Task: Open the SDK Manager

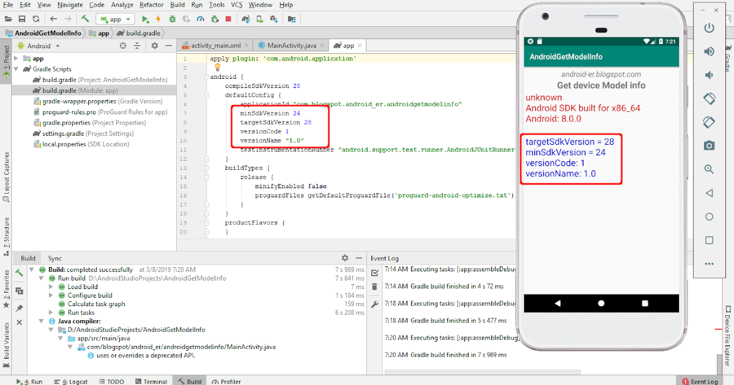Action: (274, 18)
